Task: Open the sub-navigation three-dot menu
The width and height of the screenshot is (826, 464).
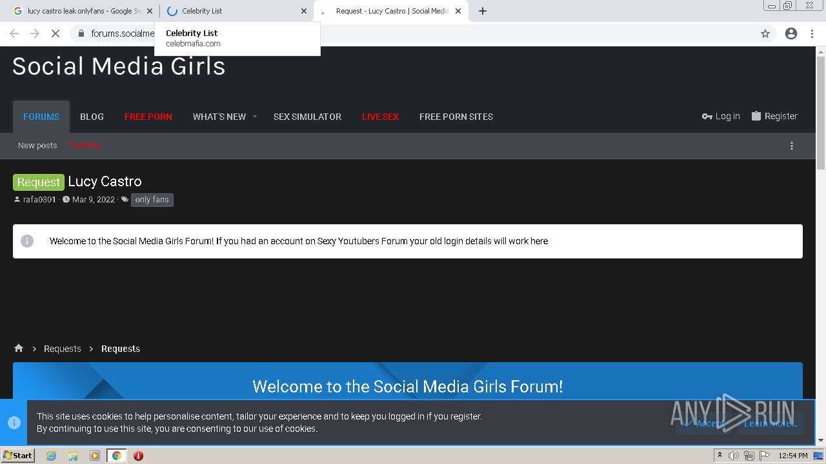Action: 792,146
